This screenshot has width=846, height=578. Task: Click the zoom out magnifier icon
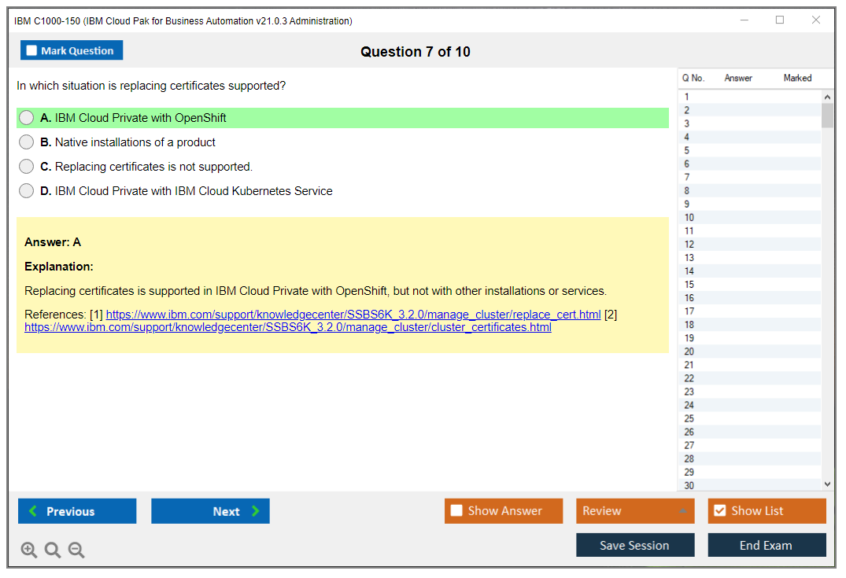76,550
